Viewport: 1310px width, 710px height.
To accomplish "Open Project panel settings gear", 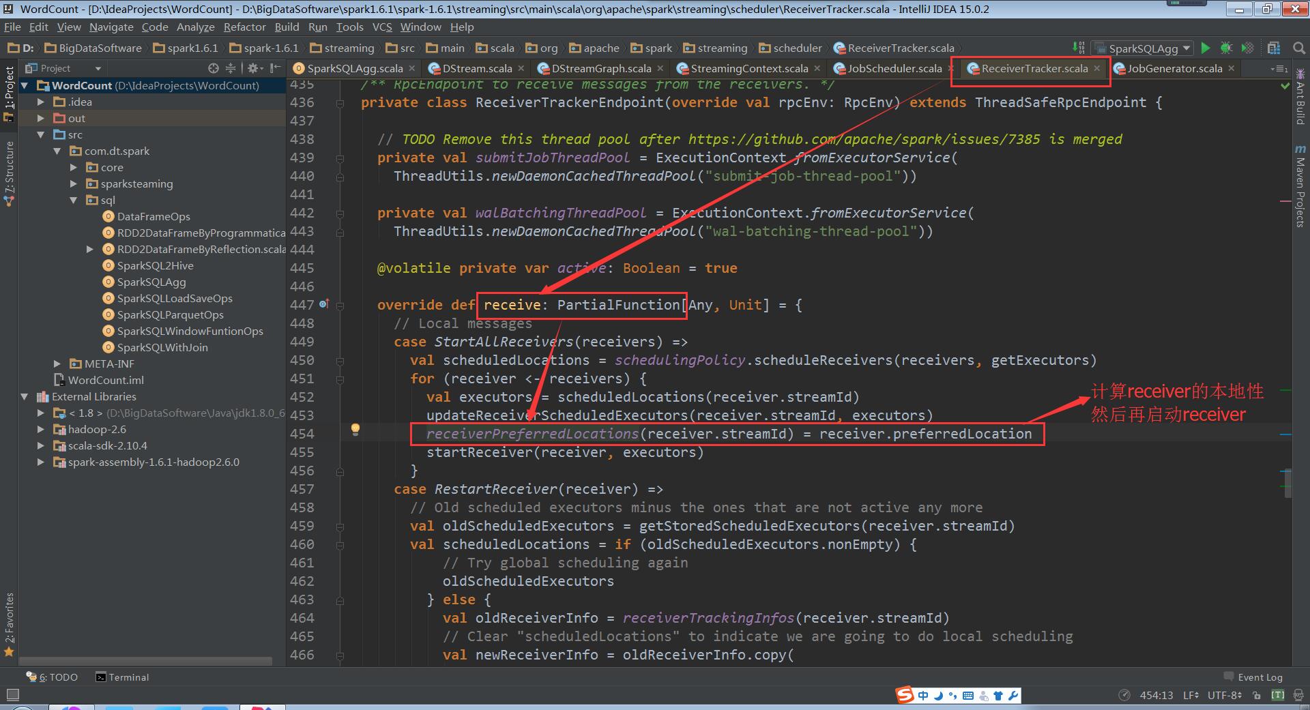I will tap(254, 68).
